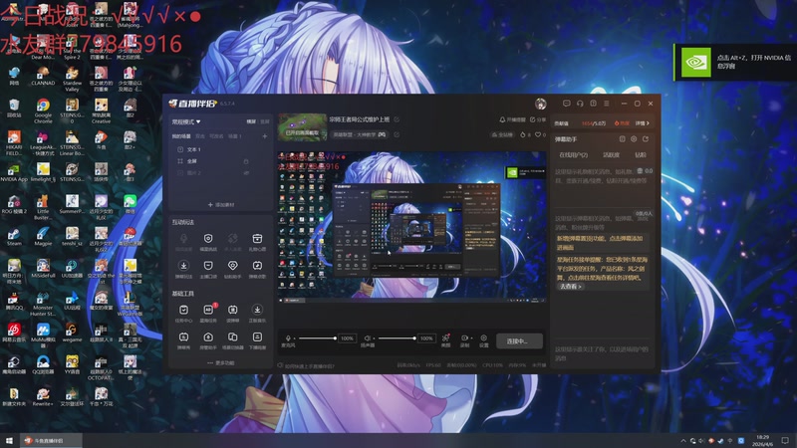
Task: Open the download-circle interactive tool
Action: click(183, 268)
